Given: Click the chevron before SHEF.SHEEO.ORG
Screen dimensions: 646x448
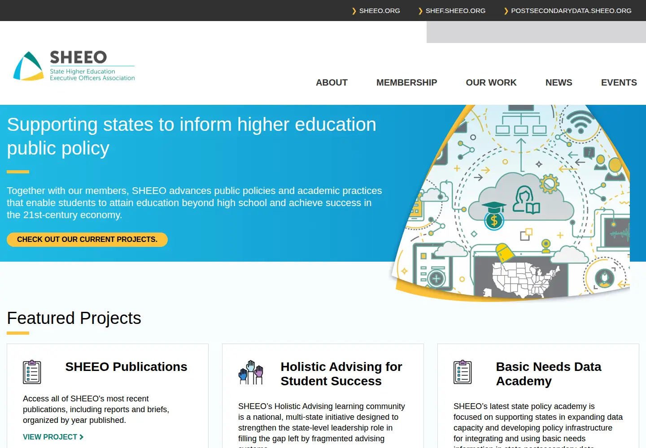Looking at the screenshot, I should 420,11.
